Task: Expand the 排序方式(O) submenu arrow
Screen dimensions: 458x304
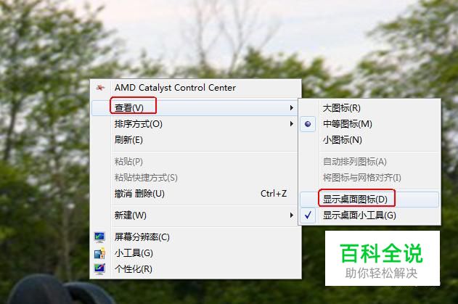Action: pos(291,124)
